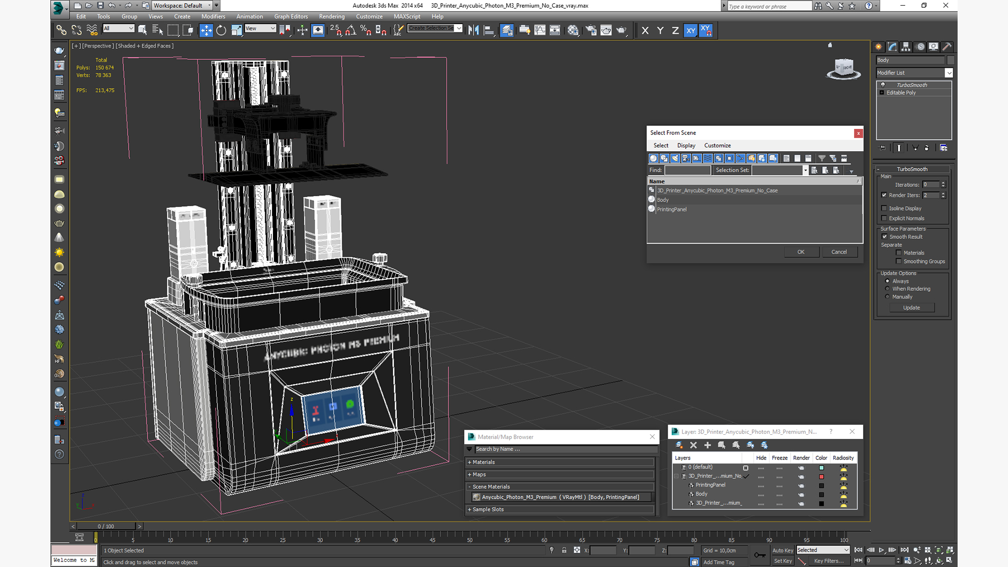The height and width of the screenshot is (567, 1008).
Task: Toggle Display Cameras filter in Select From Scene
Action: (686, 158)
